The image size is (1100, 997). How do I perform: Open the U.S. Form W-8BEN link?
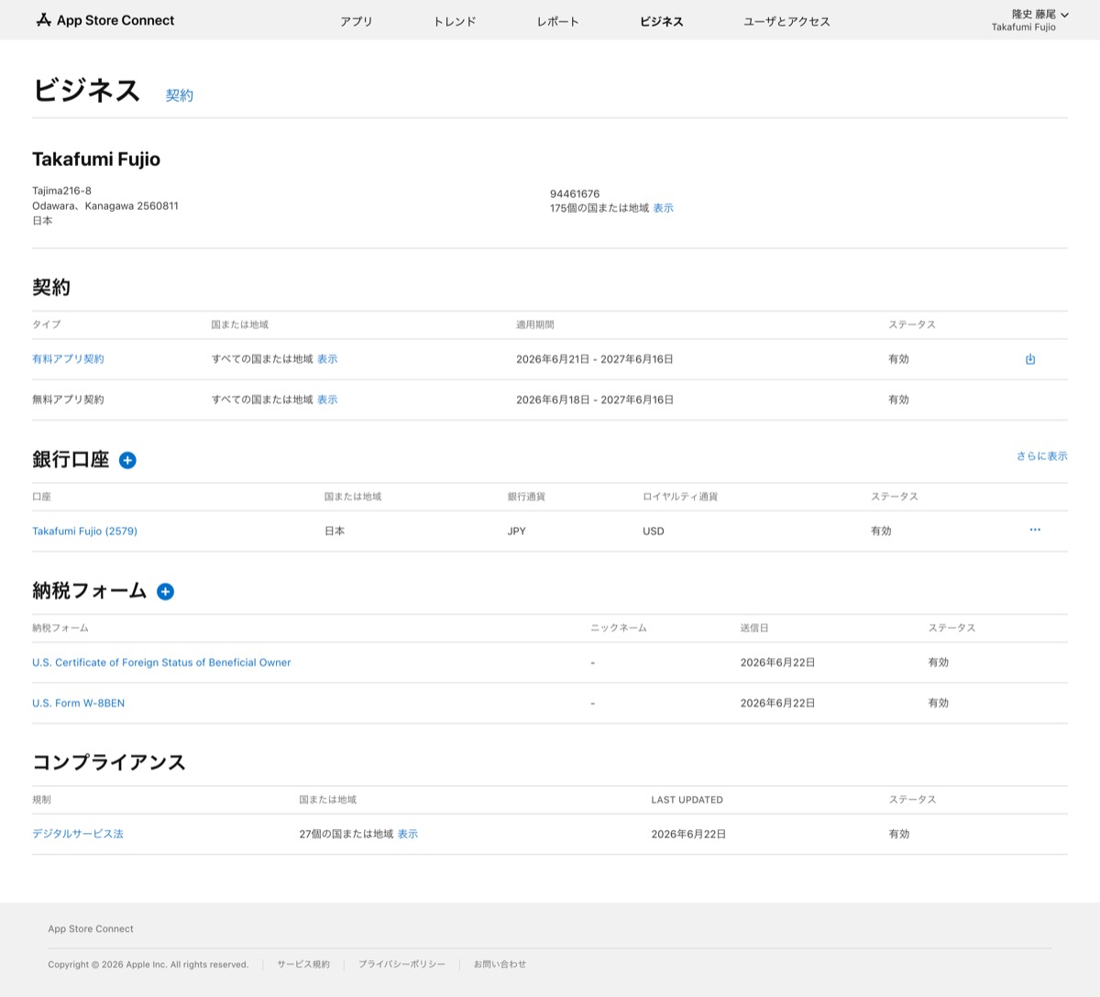pyautogui.click(x=78, y=703)
